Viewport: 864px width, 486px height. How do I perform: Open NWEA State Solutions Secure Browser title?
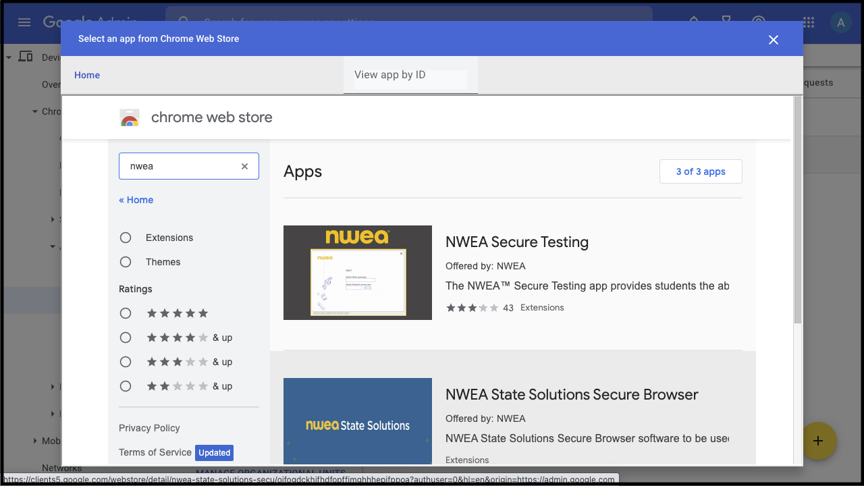(x=572, y=394)
